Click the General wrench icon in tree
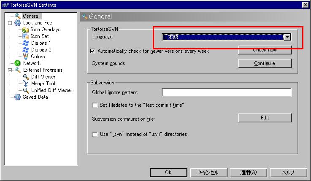 (18, 16)
